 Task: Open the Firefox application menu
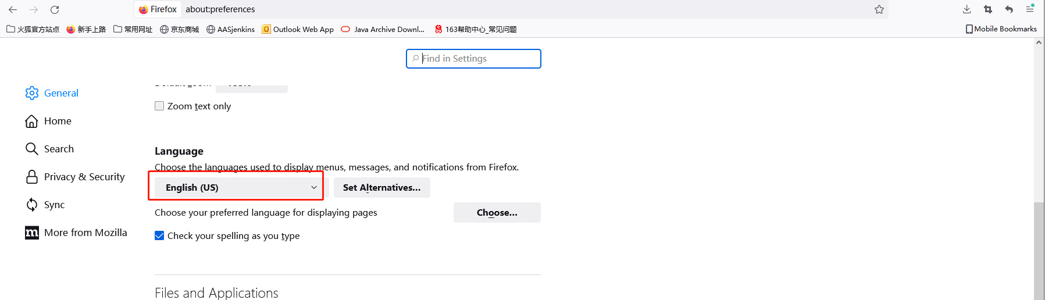1029,9
